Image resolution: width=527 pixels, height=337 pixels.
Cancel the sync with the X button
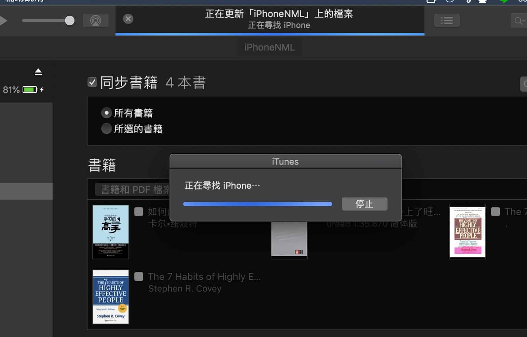tap(128, 19)
